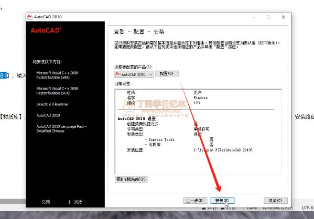Select AutoCAD 2010 in install list
Image resolution: width=314 pixels, height=219 pixels.
point(48,115)
